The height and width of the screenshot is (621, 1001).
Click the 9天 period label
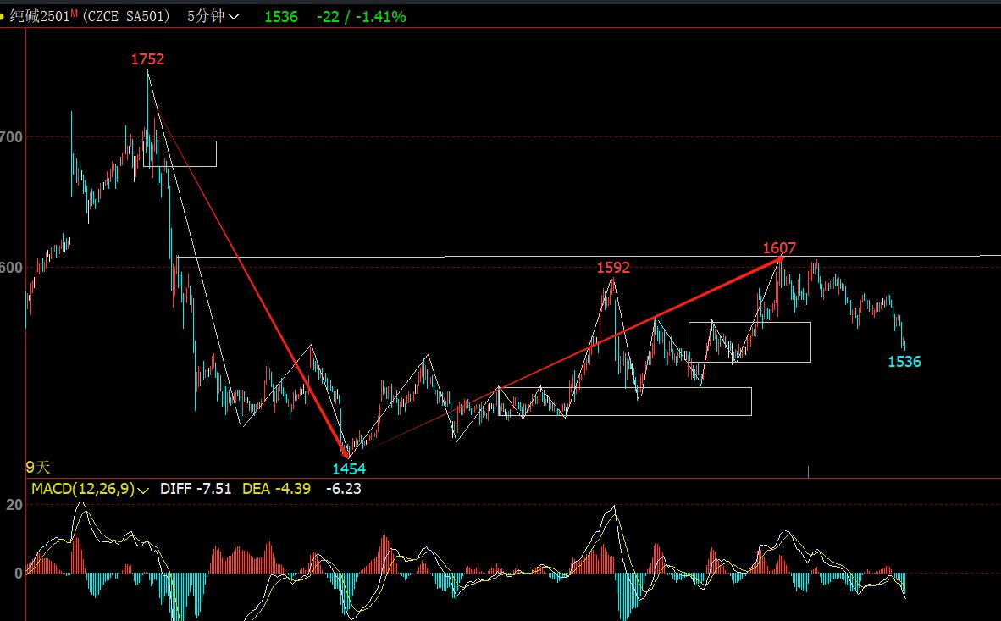click(x=37, y=468)
